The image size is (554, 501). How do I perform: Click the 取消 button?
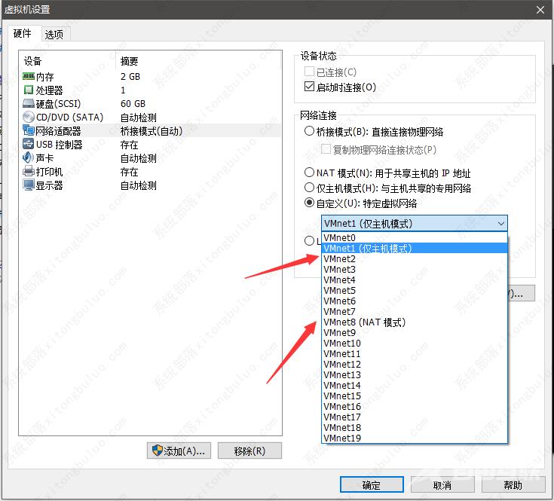click(442, 484)
